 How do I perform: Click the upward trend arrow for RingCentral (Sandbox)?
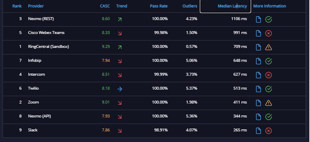pos(120,47)
